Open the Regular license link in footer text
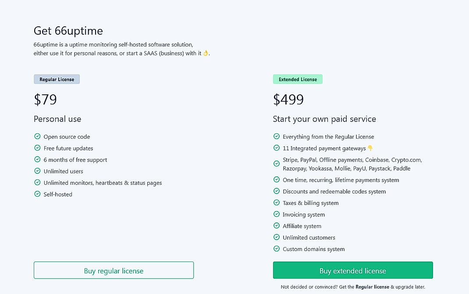This screenshot has width=469, height=294. point(373,287)
